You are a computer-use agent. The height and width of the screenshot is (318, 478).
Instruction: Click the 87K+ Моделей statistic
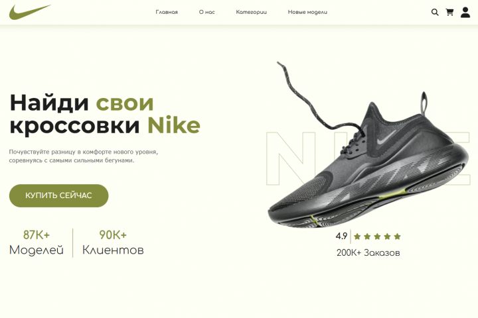(x=37, y=242)
